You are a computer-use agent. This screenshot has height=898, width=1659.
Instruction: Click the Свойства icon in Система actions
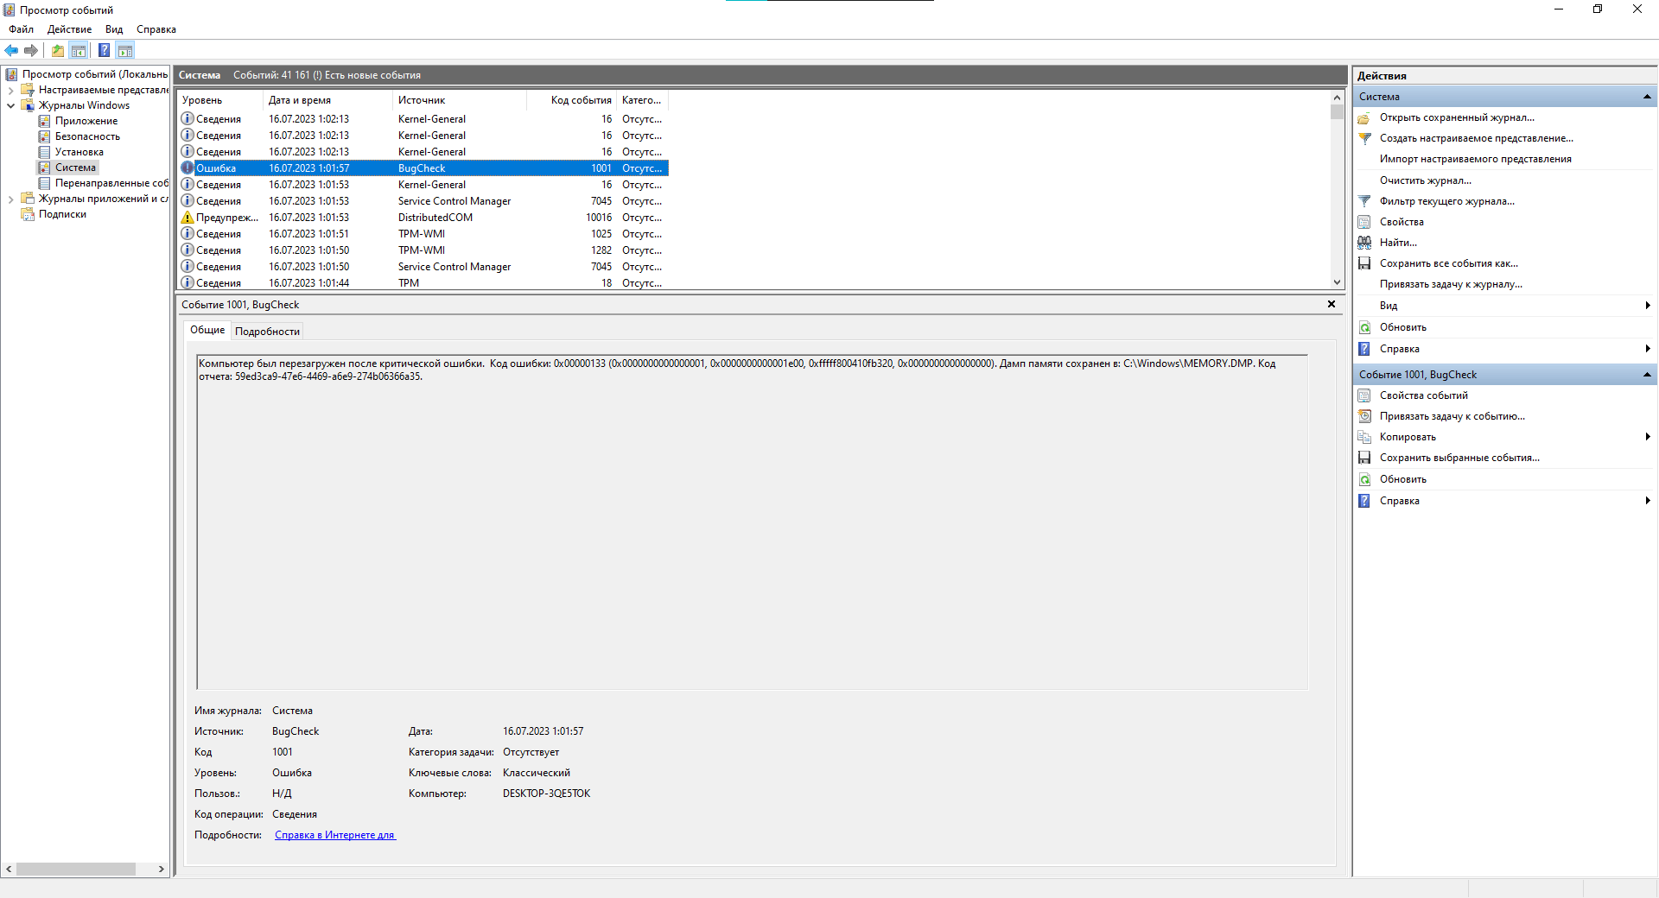coord(1364,223)
